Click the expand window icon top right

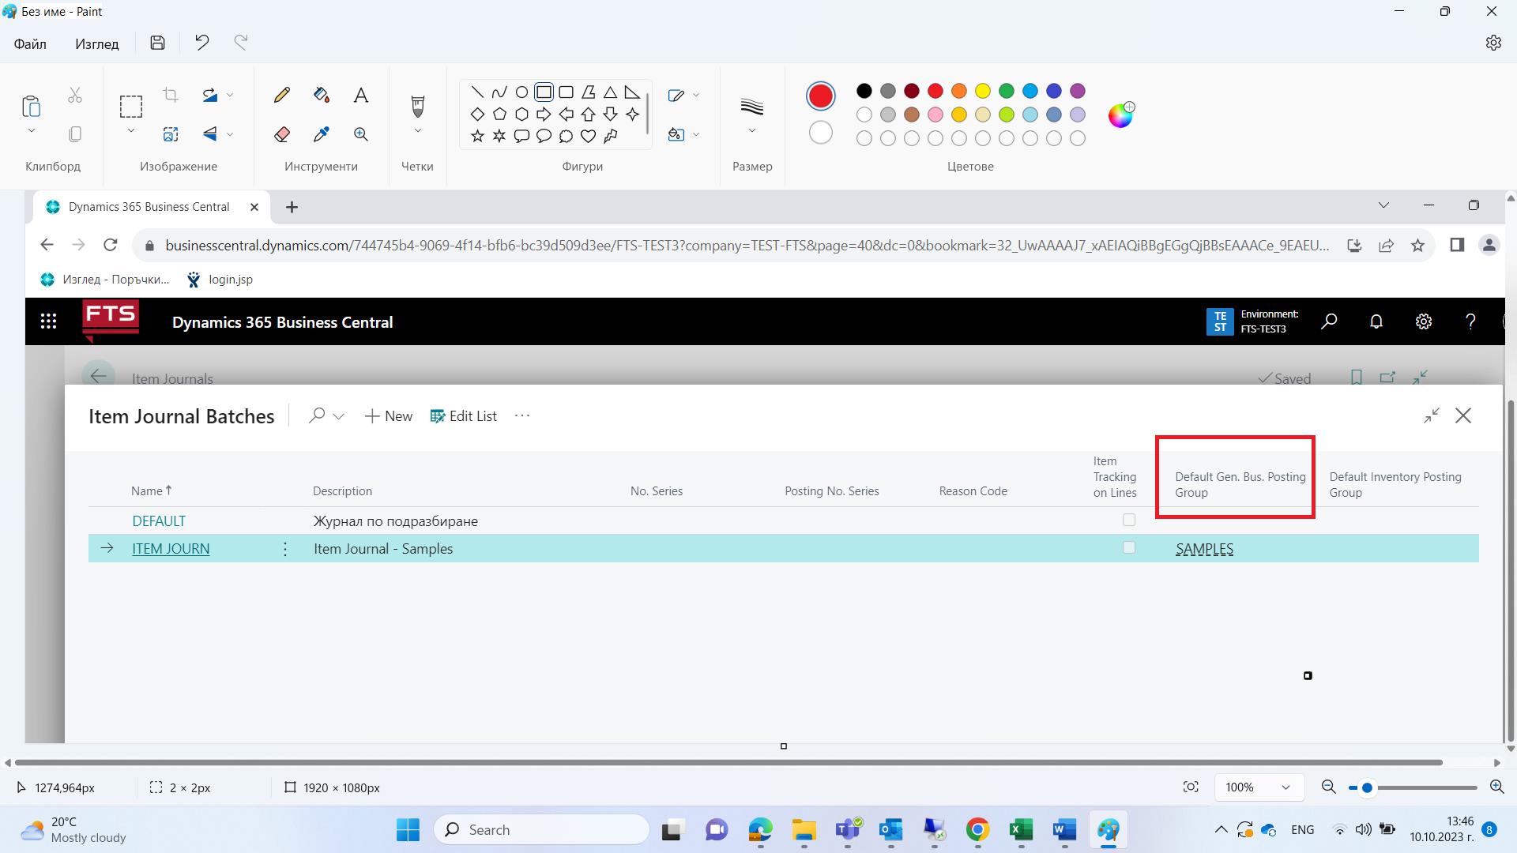click(1431, 415)
